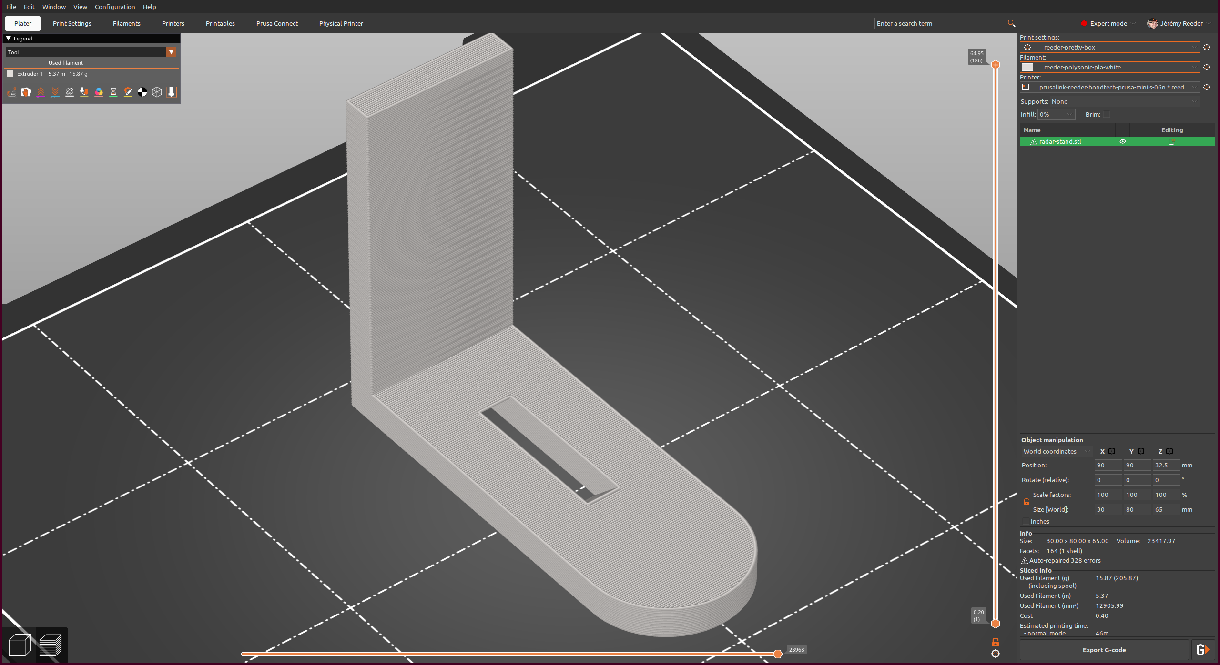The width and height of the screenshot is (1220, 665).
Task: Toggle tool changes icon in legend
Action: point(84,92)
